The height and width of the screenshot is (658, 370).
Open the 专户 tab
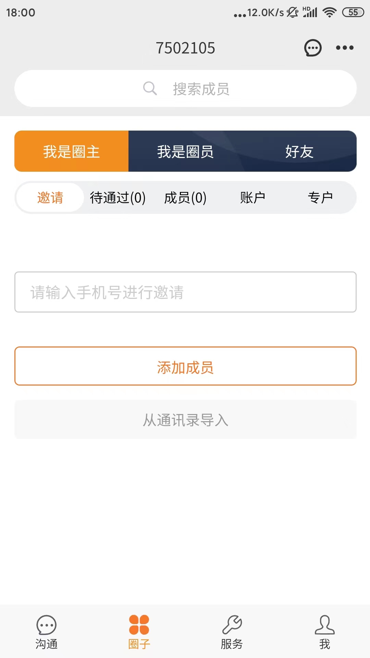point(320,197)
